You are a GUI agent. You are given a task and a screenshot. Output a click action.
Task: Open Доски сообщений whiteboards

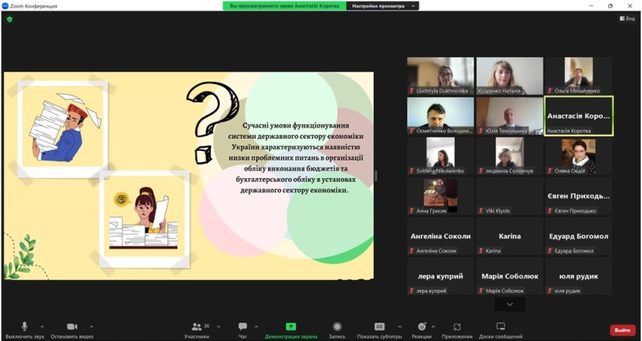coord(501,331)
